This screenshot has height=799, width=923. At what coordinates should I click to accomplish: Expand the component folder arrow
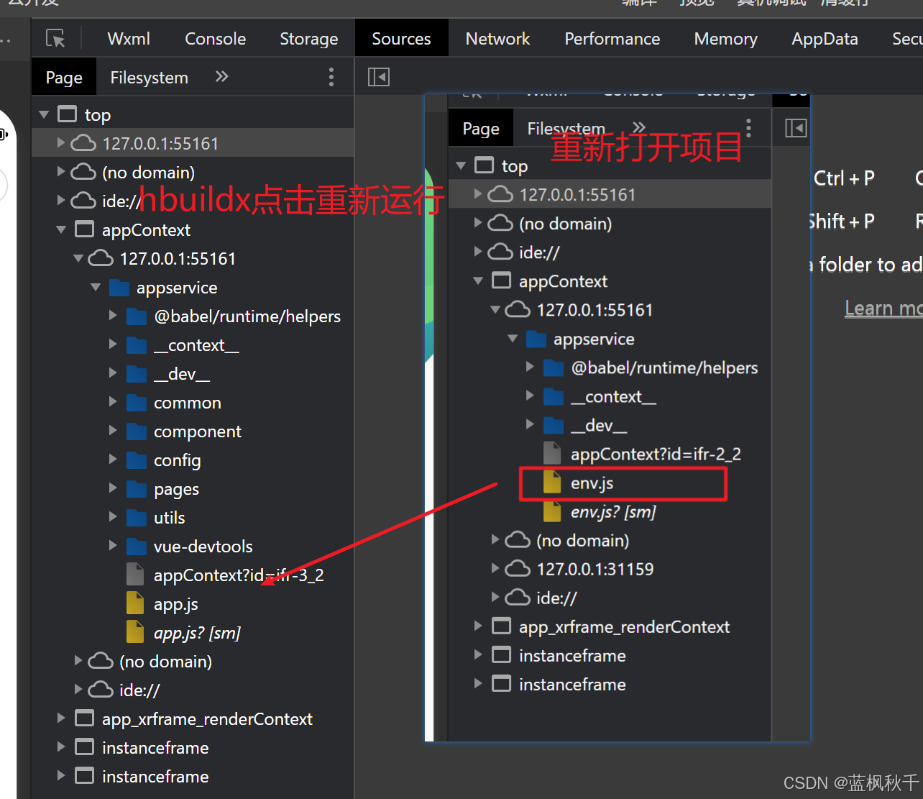coord(113,430)
